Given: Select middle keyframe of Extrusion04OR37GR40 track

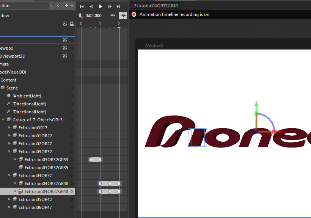Looking at the screenshot, I should tap(110, 191).
